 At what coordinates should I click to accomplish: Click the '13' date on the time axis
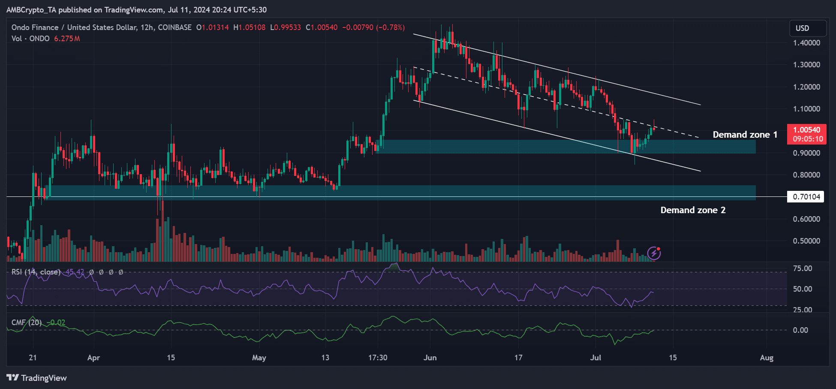(325, 358)
